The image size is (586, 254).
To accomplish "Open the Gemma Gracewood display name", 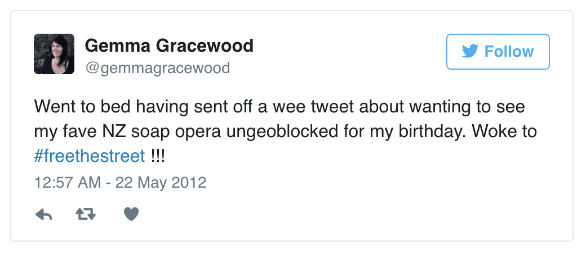I will click(169, 46).
